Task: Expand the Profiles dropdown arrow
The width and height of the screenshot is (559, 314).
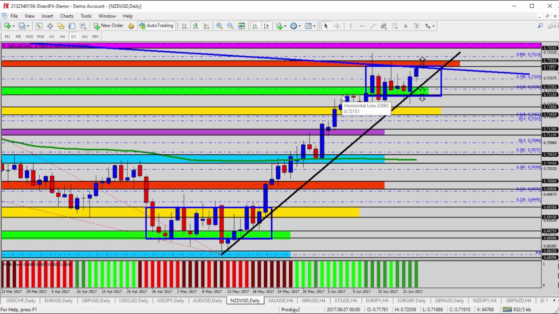Action: pyautogui.click(x=28, y=26)
